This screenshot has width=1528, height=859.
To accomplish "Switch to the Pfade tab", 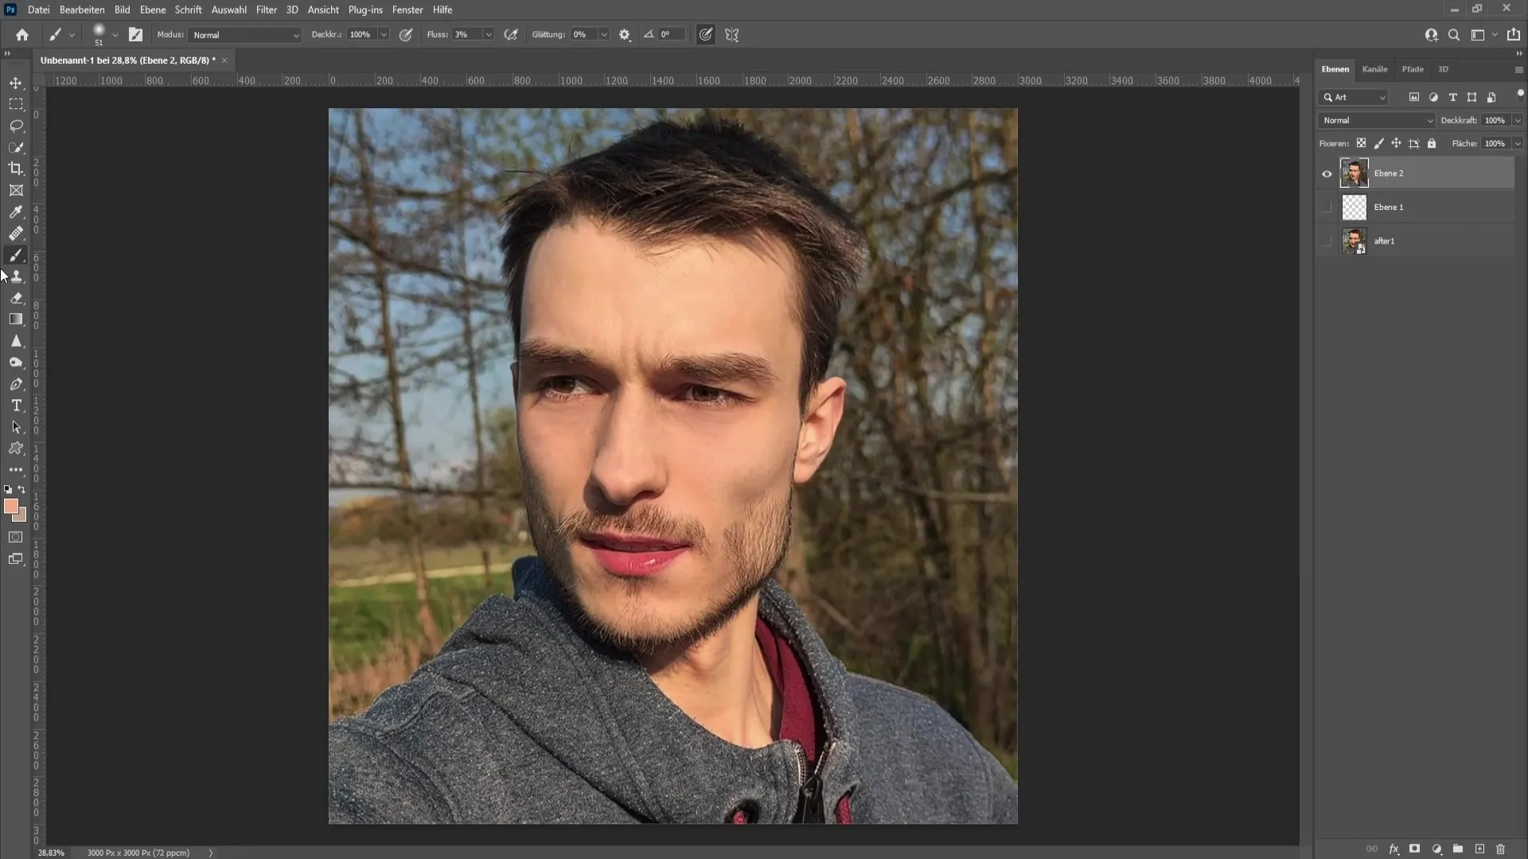I will [1413, 68].
